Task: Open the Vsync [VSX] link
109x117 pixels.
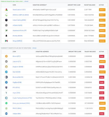Action: [x=16, y=93]
